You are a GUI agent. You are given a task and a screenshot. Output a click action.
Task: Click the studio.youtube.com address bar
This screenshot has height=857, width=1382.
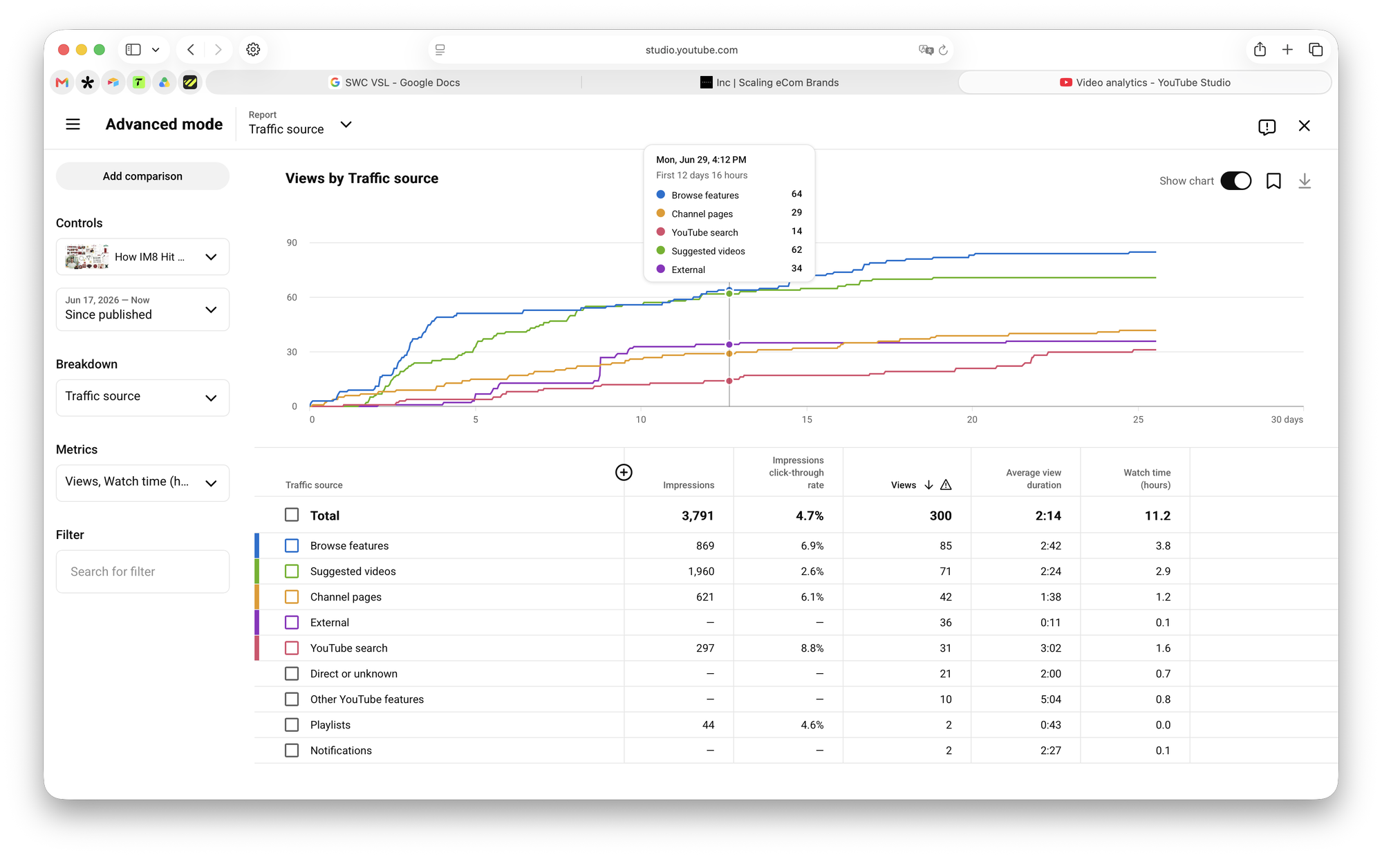691,50
